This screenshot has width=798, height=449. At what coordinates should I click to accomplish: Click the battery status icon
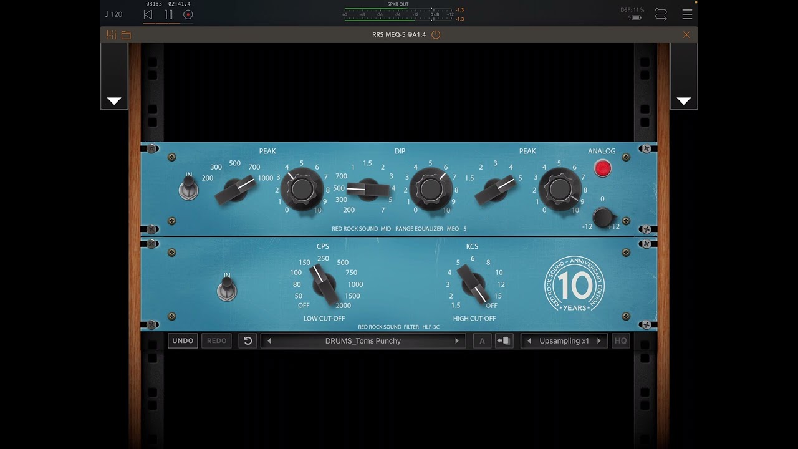tap(635, 18)
